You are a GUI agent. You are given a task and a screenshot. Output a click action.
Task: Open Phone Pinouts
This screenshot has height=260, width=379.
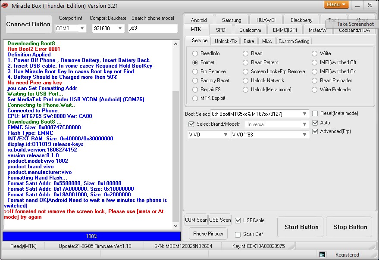208,234
